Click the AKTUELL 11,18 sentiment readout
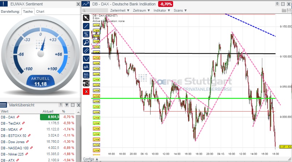Viewport: 292px width, 162px height. [x=40, y=81]
